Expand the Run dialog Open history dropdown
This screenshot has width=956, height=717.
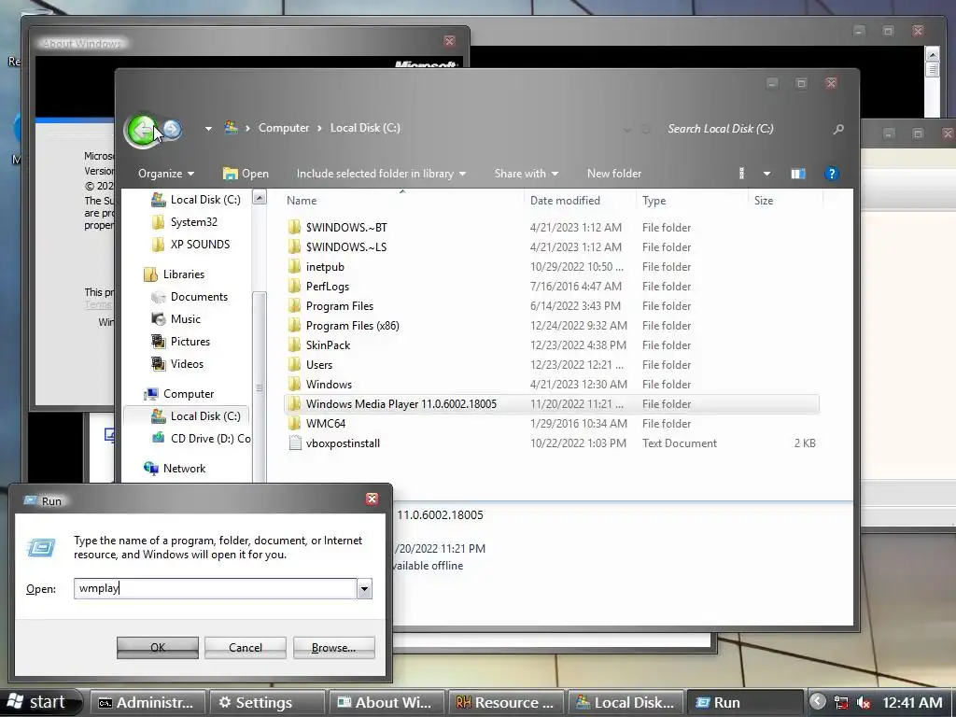pos(365,589)
